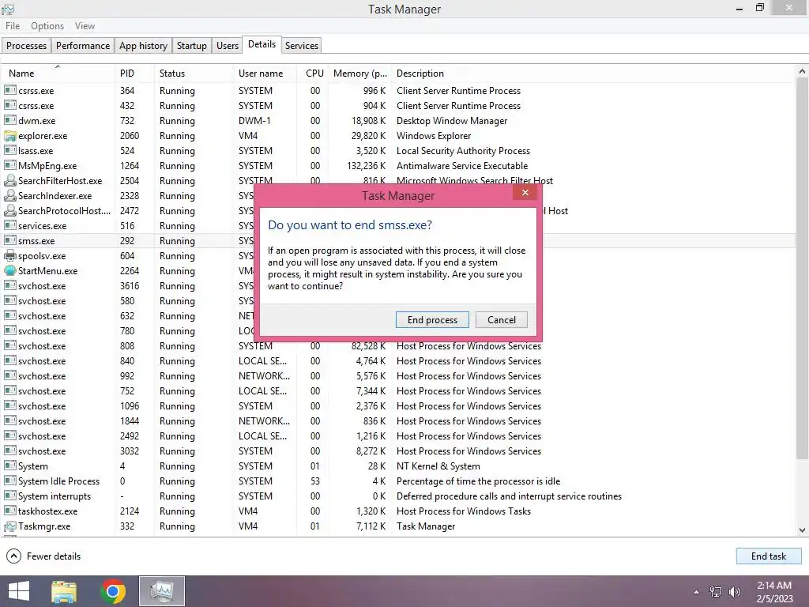Click the End task button

click(768, 556)
